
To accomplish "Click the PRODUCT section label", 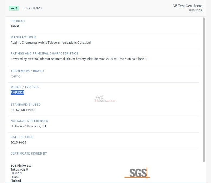I will point(18,21).
